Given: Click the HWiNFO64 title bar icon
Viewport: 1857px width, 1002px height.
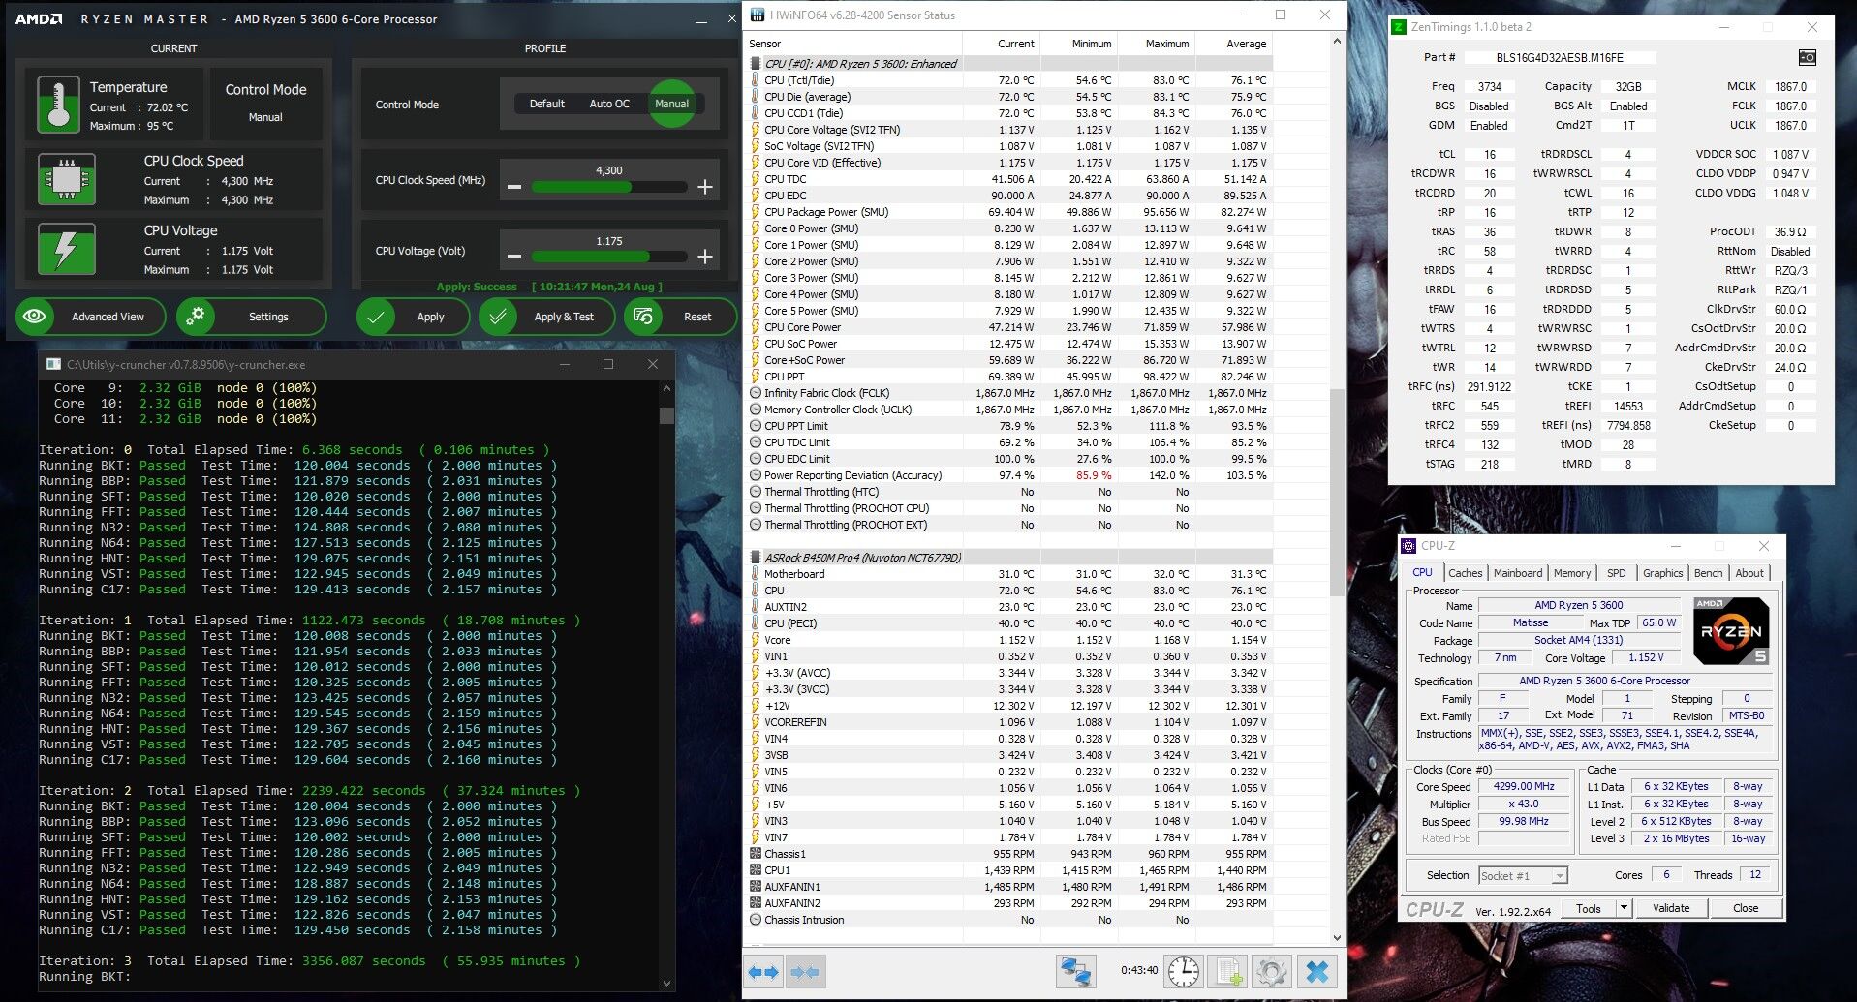Looking at the screenshot, I should pos(756,15).
